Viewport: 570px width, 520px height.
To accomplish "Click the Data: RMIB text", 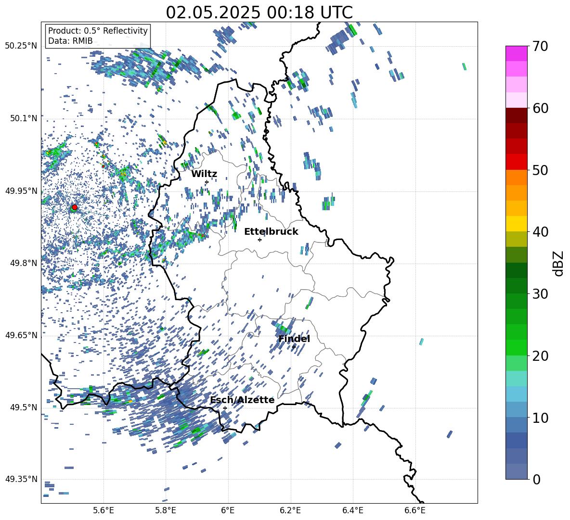I will pyautogui.click(x=70, y=41).
